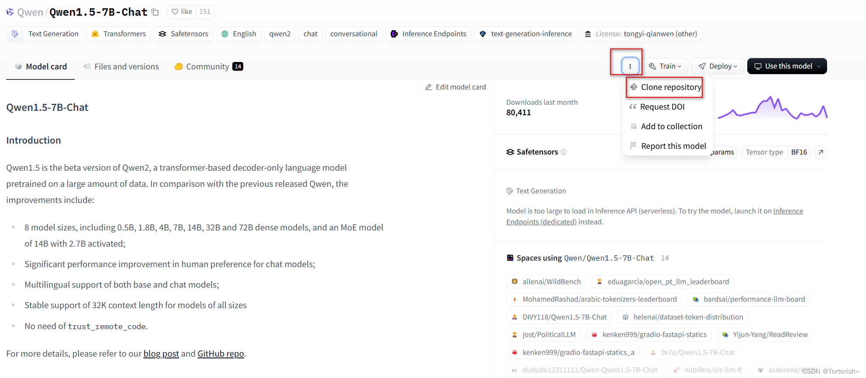The height and width of the screenshot is (378, 866).
Task: Like the Qwen1.5-7B-Chat model
Action: 182,12
